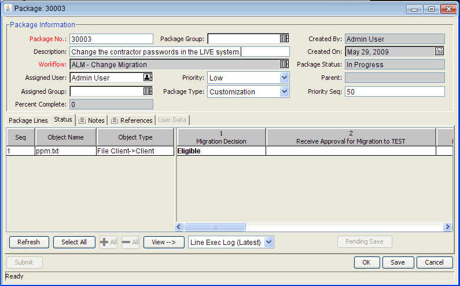Click the Workflow field list icon
This screenshot has height=286, width=460.
tap(284, 65)
